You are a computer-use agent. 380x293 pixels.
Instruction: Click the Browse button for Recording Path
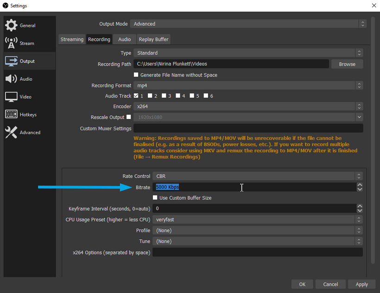347,64
